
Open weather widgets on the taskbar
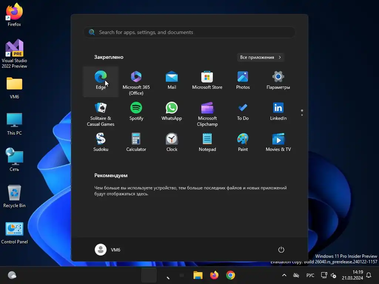[x=12, y=275]
